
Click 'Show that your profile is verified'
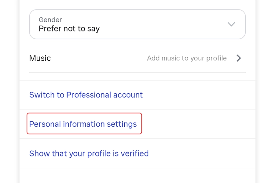pyautogui.click(x=89, y=153)
